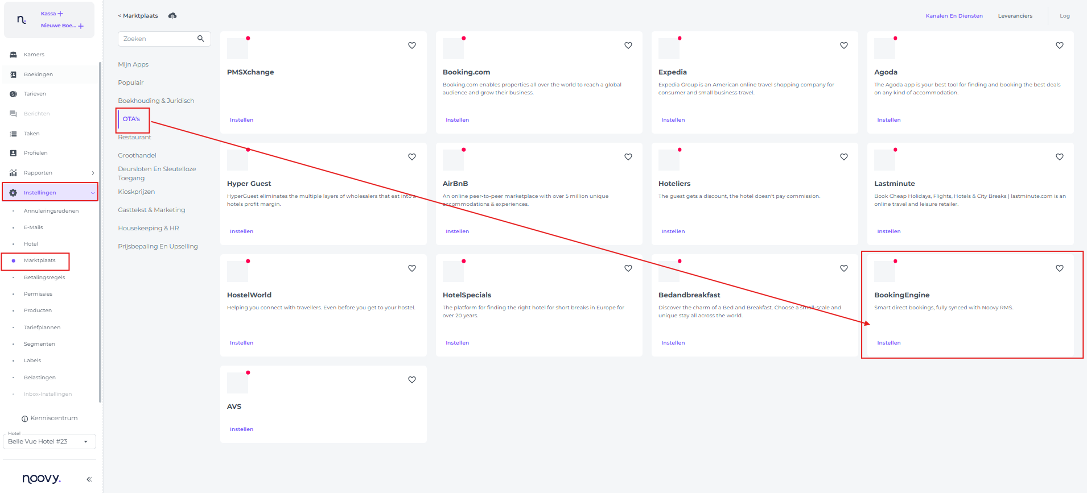Select the Kioskprijzen category
1087x493 pixels.
137,192
